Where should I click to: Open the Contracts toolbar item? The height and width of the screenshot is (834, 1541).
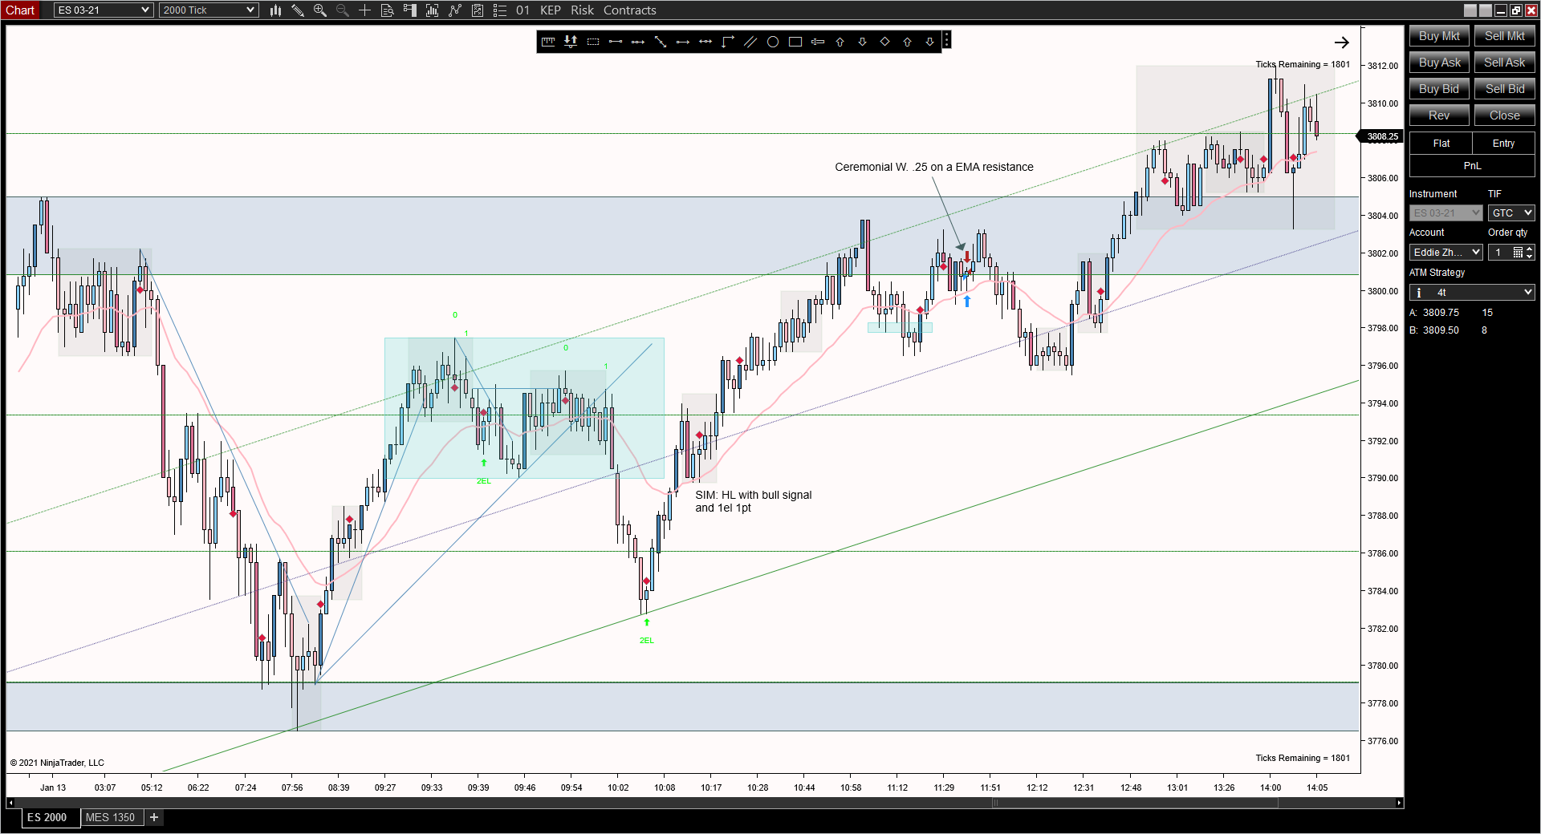coord(630,10)
